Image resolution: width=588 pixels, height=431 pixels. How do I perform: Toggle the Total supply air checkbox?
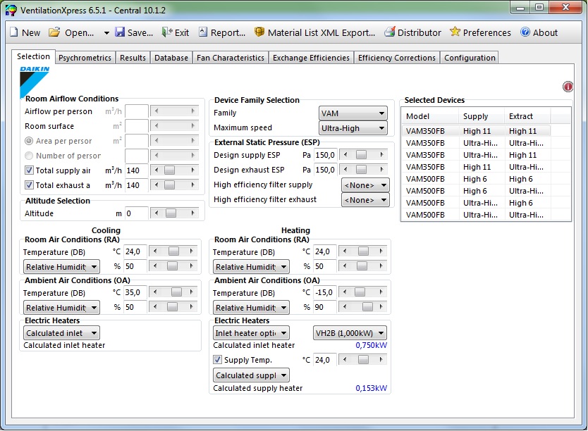[29, 170]
